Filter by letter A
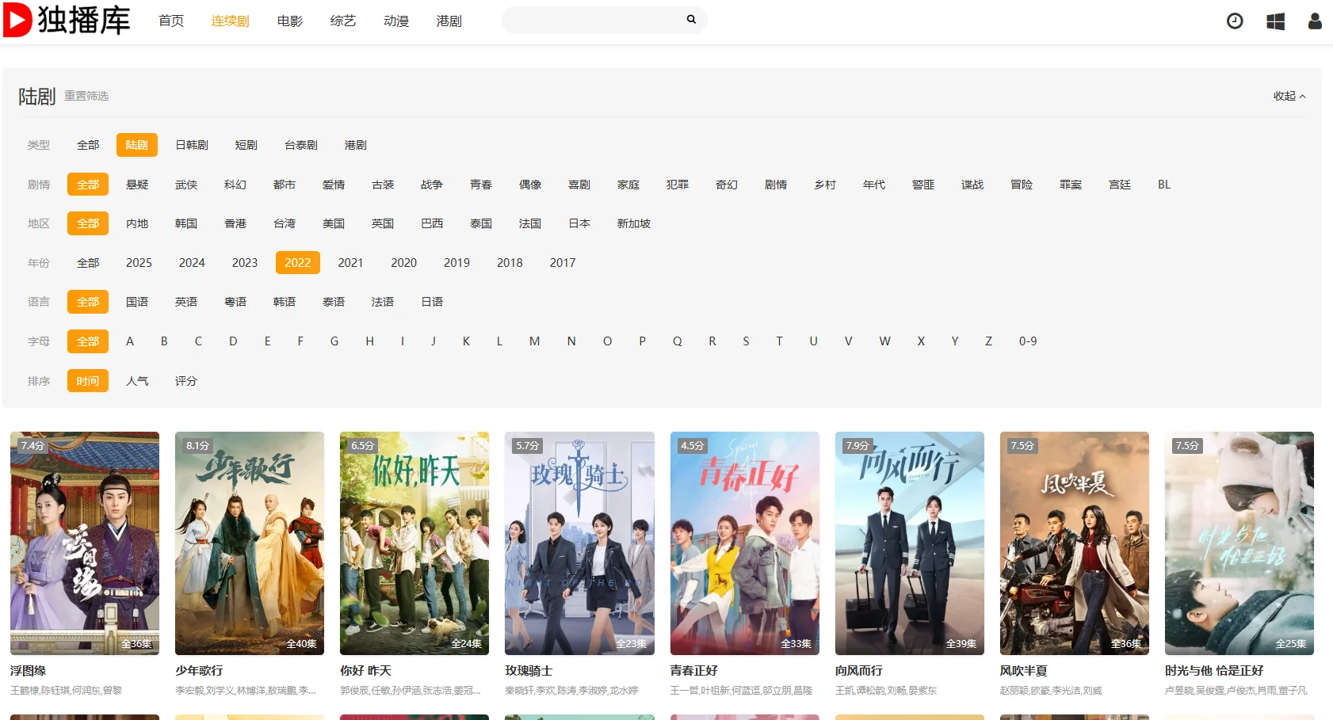The image size is (1333, 720). point(130,341)
